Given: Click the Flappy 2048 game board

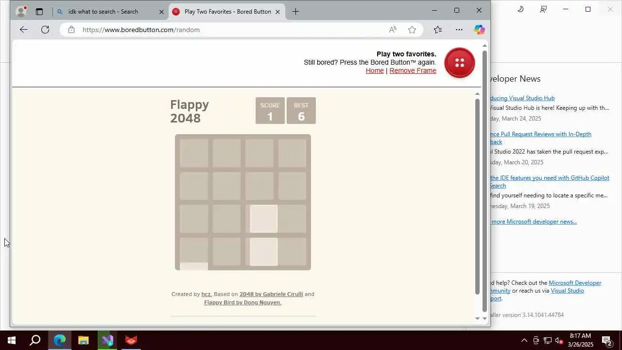Looking at the screenshot, I should point(243,202).
